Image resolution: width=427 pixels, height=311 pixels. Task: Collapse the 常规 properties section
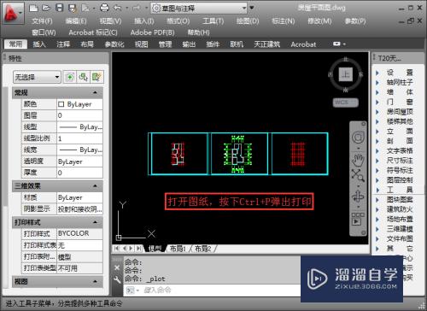point(95,92)
